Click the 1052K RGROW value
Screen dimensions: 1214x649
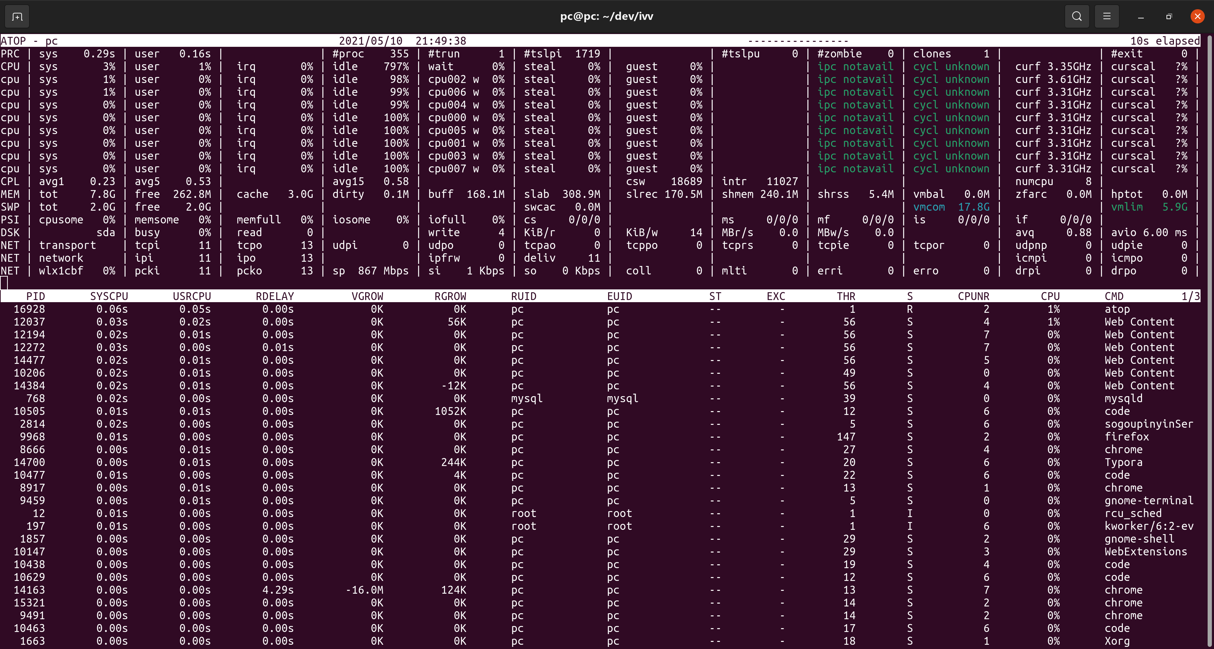coord(450,411)
